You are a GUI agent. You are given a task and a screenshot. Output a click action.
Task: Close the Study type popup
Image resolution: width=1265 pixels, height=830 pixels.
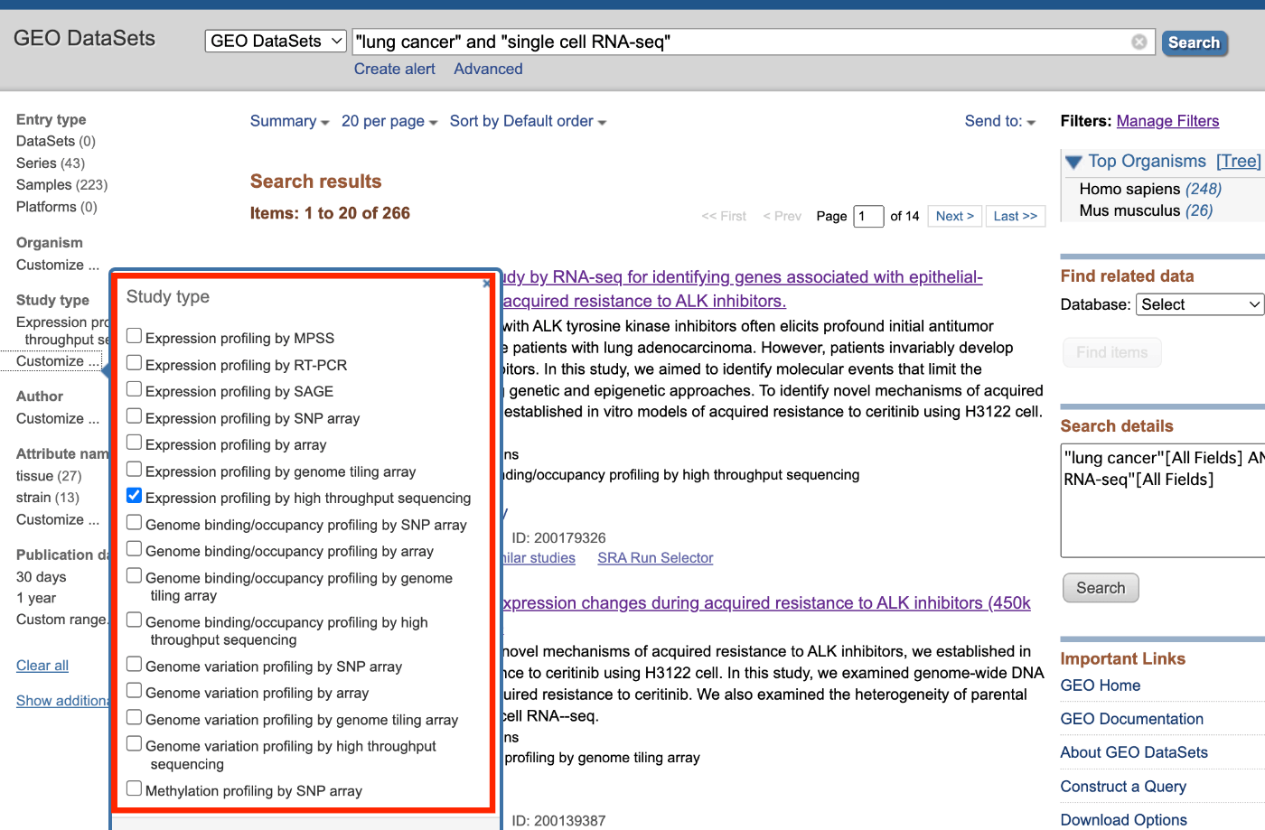[486, 284]
